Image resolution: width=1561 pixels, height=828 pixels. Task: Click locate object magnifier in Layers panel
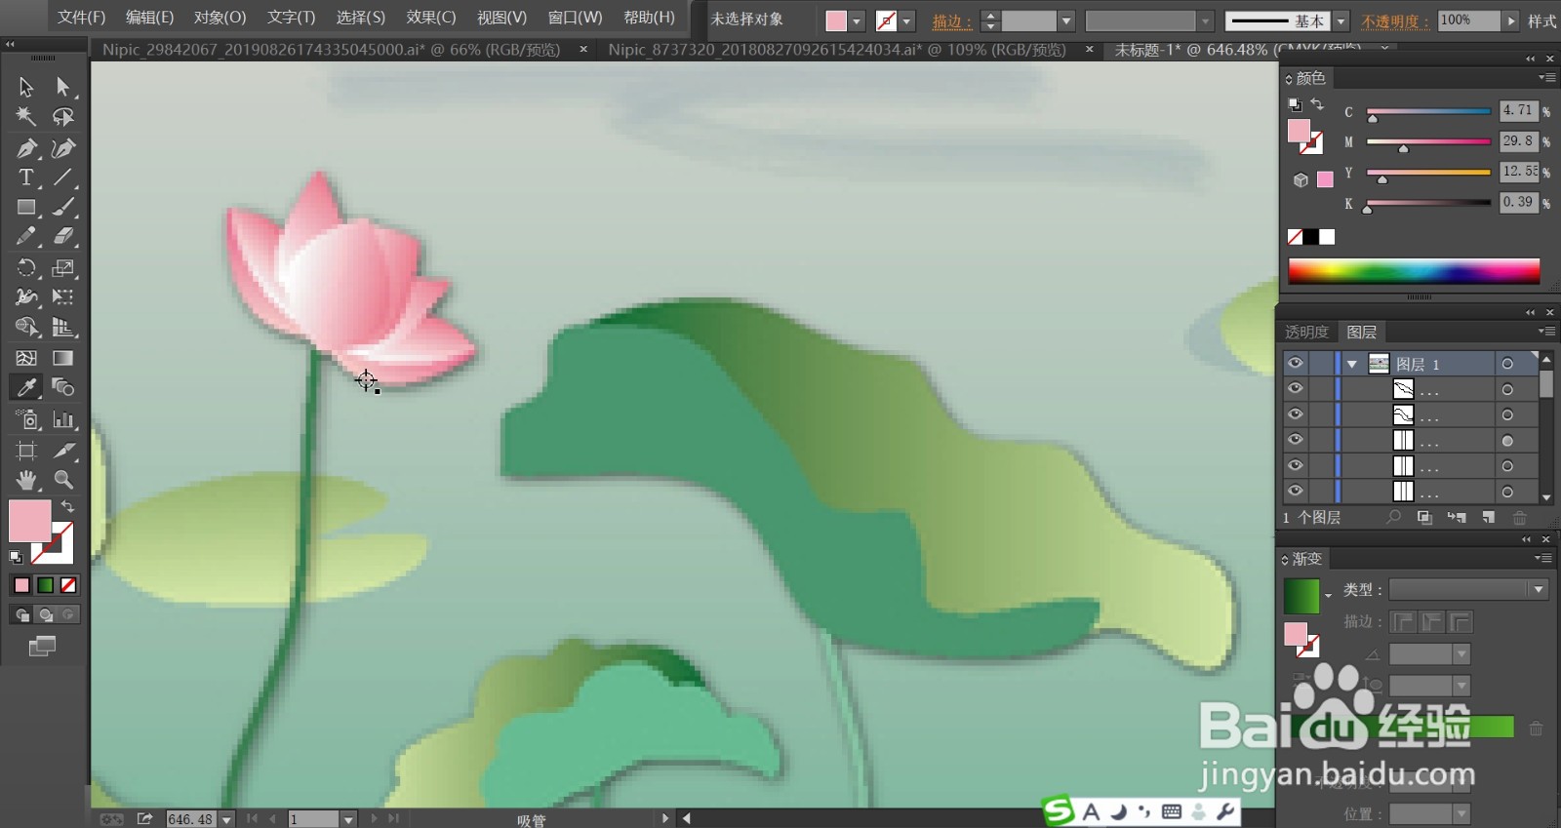point(1394,517)
